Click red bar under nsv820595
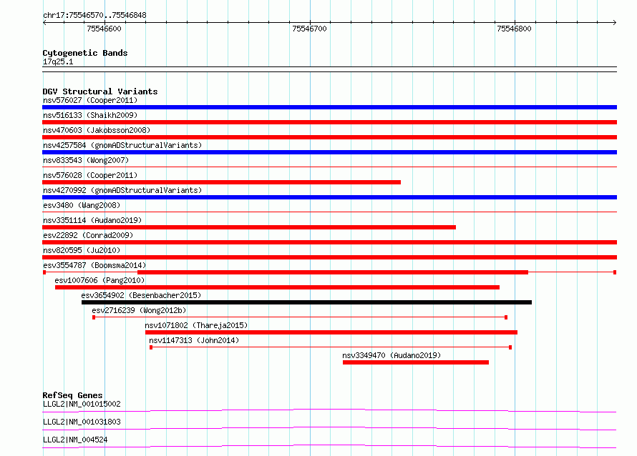Screen dimensions: 637x456 [x=329, y=257]
